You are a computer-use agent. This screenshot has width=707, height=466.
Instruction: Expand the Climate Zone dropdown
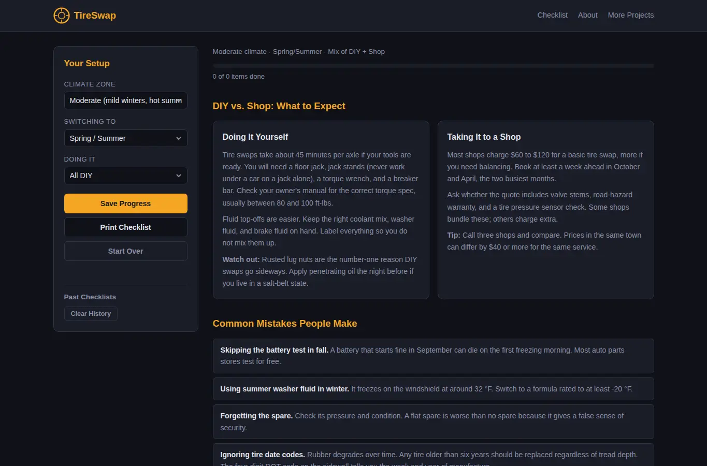click(x=125, y=100)
